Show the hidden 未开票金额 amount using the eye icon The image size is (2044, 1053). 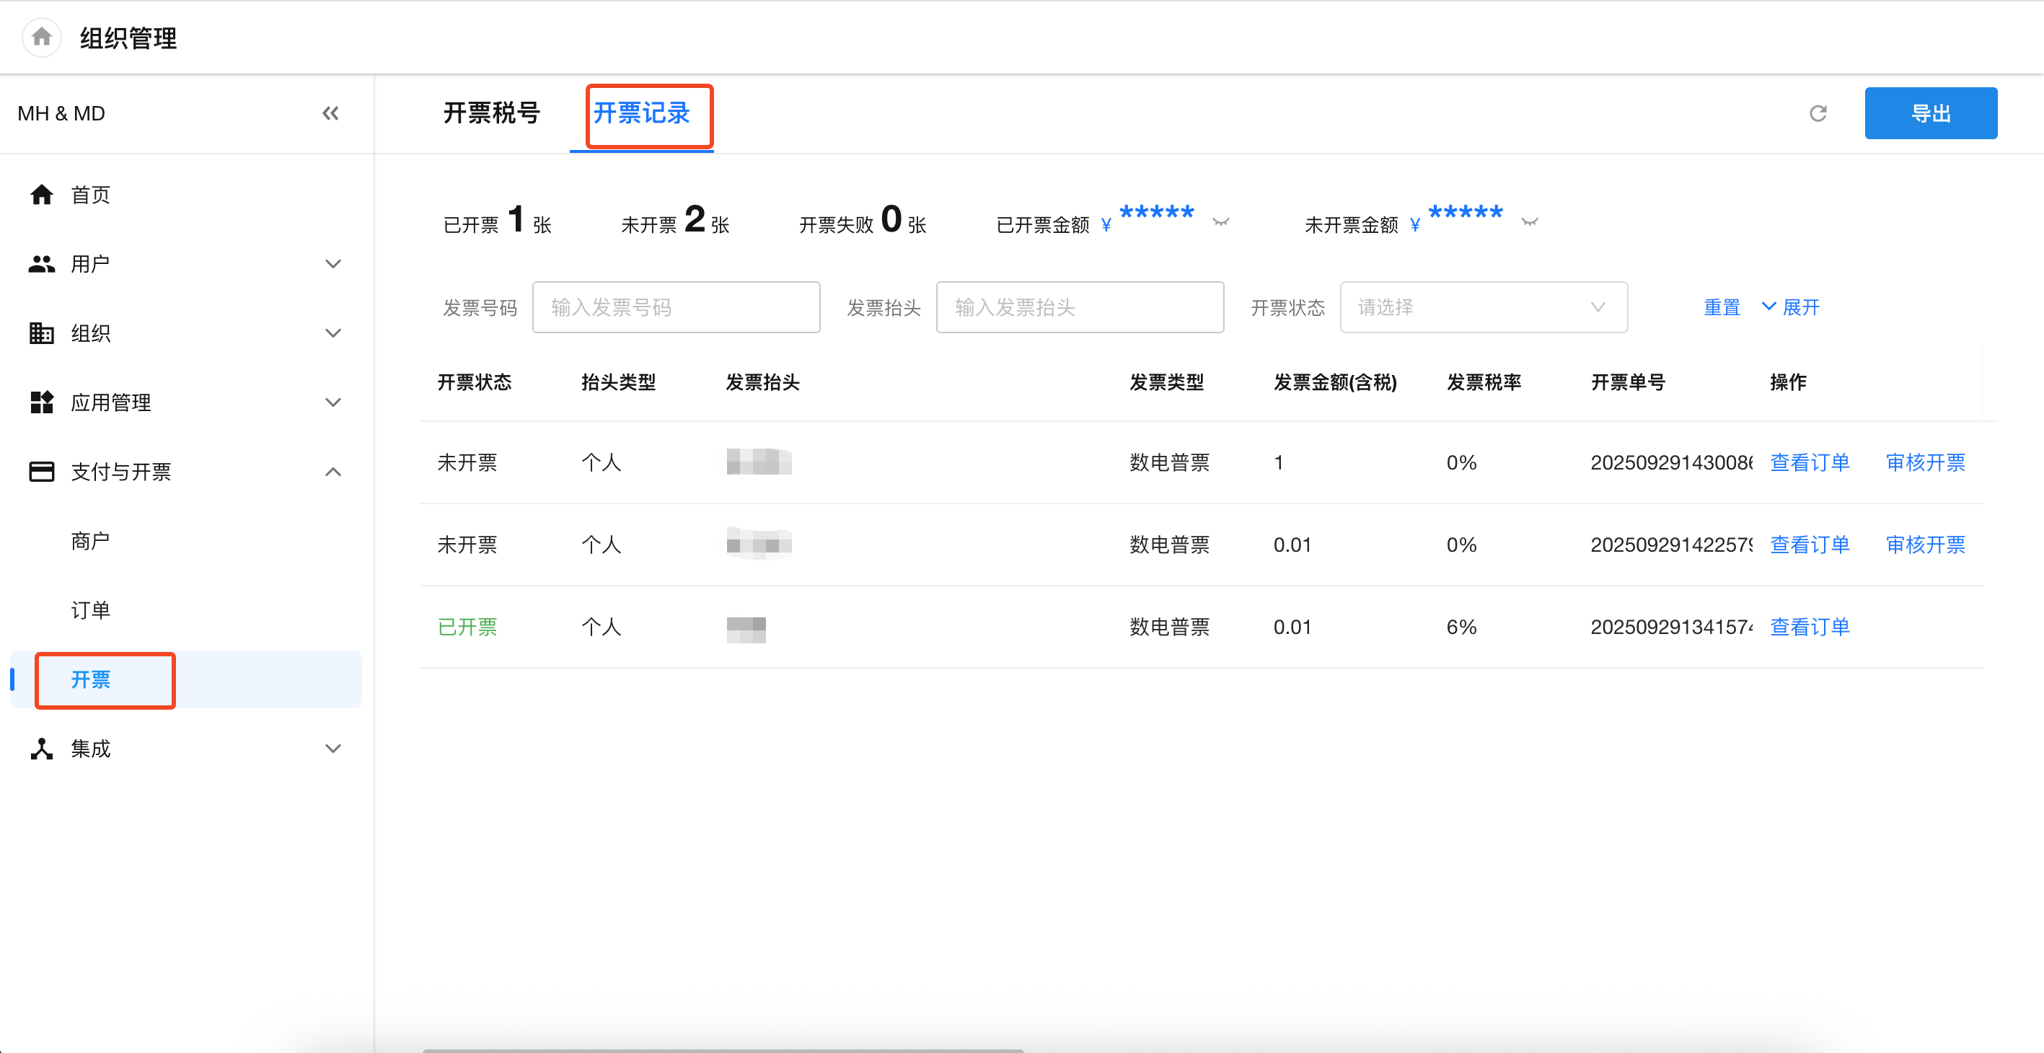click(x=1529, y=222)
